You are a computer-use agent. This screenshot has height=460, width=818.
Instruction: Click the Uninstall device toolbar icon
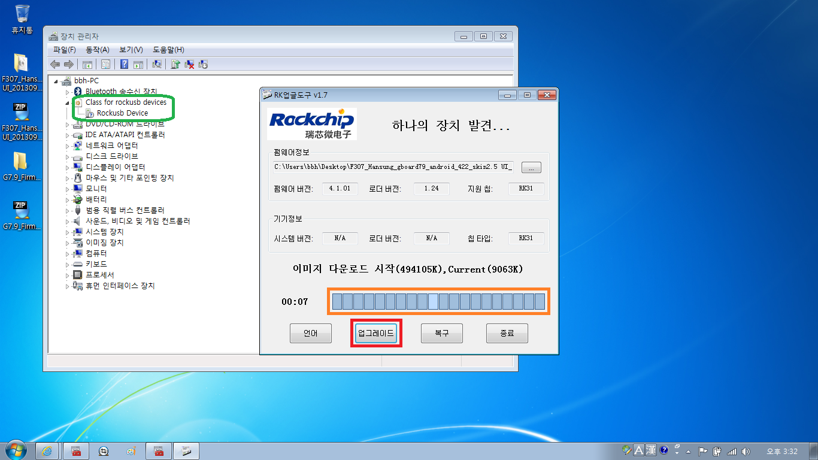click(189, 64)
